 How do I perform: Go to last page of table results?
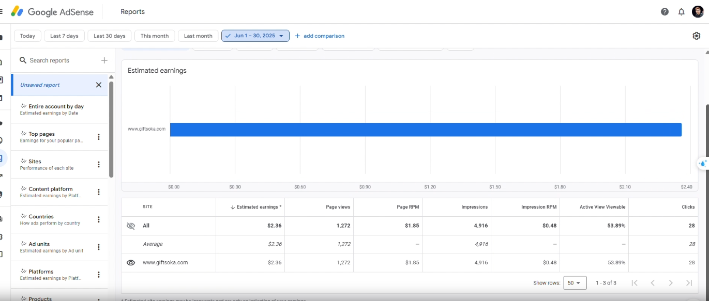click(689, 282)
